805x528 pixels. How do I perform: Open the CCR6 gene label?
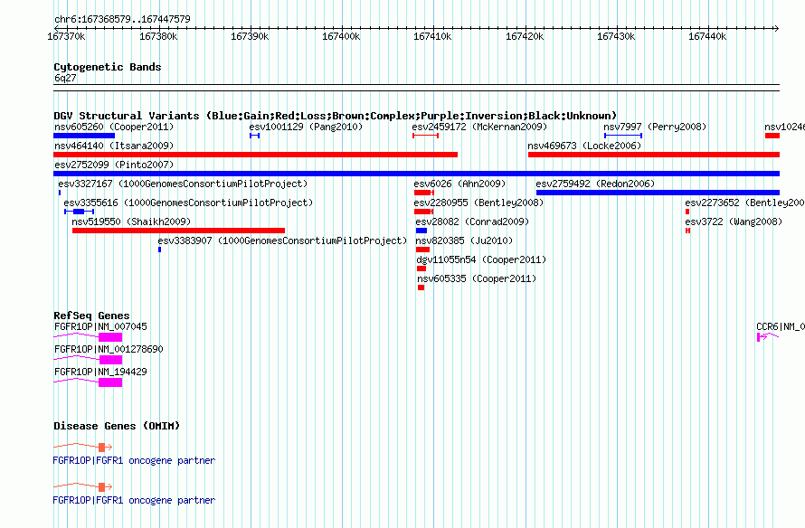click(x=781, y=326)
